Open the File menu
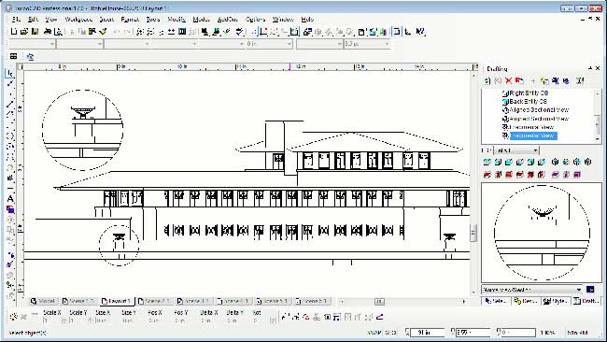The width and height of the screenshot is (607, 342). pos(16,19)
